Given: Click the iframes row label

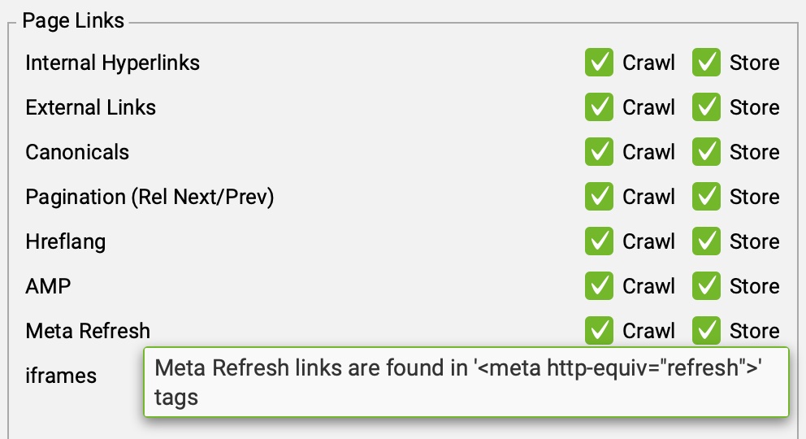Looking at the screenshot, I should coord(61,376).
